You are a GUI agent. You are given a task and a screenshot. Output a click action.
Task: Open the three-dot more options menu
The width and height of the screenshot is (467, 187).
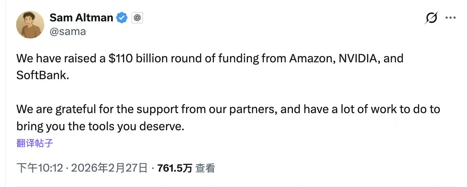(x=450, y=18)
